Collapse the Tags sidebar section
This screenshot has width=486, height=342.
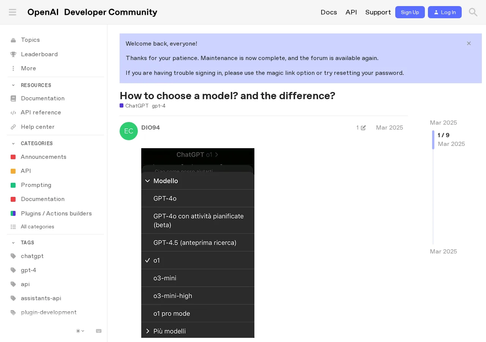tap(13, 242)
